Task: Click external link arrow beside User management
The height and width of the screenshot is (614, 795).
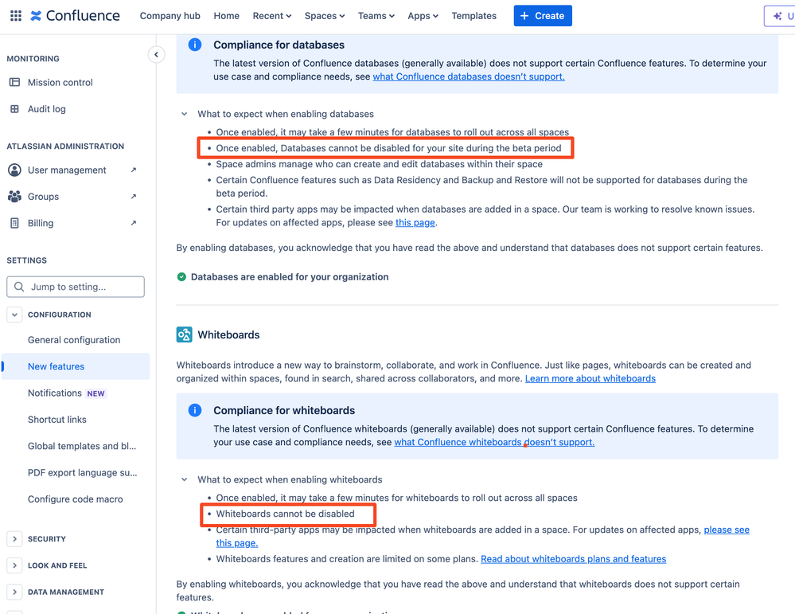Action: coord(134,170)
